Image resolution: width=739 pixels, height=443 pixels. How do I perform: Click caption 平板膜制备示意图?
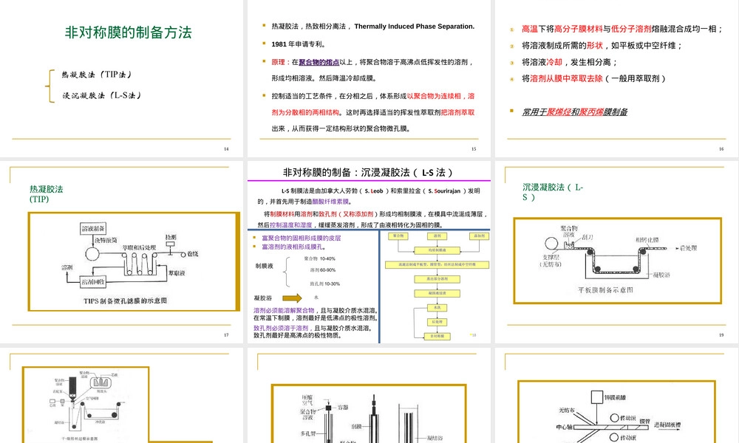[x=605, y=290]
